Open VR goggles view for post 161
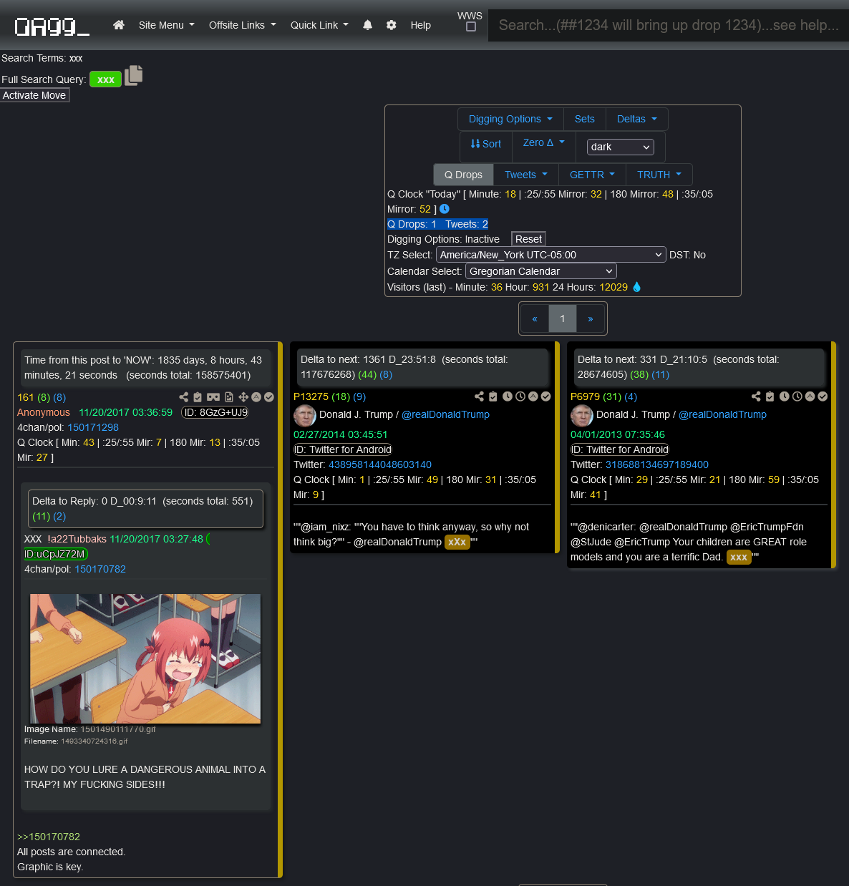The height and width of the screenshot is (886, 849). pyautogui.click(x=213, y=397)
